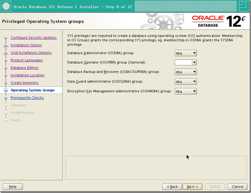This screenshot has height=193, width=251.
Task: Click the Encryption Key Management group label
Action: (119, 91)
